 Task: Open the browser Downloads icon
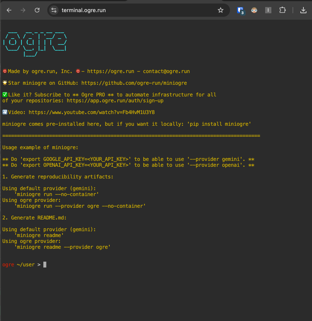click(303, 10)
